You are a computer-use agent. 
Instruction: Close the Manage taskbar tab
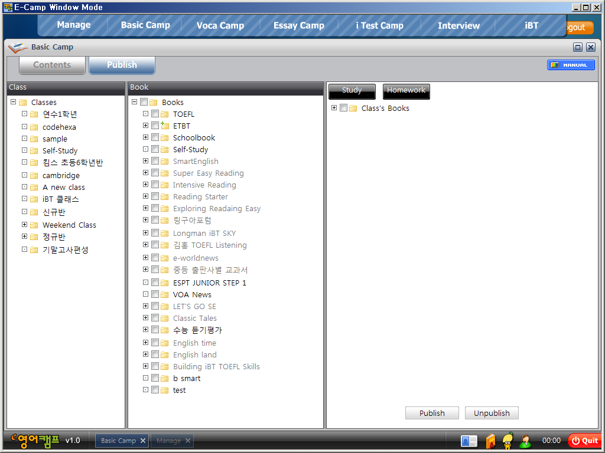pyautogui.click(x=188, y=441)
